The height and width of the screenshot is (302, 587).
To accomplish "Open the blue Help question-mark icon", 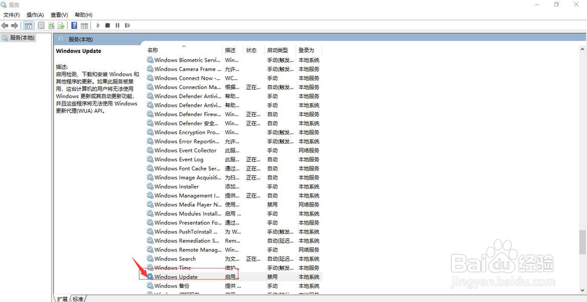I will [x=74, y=25].
